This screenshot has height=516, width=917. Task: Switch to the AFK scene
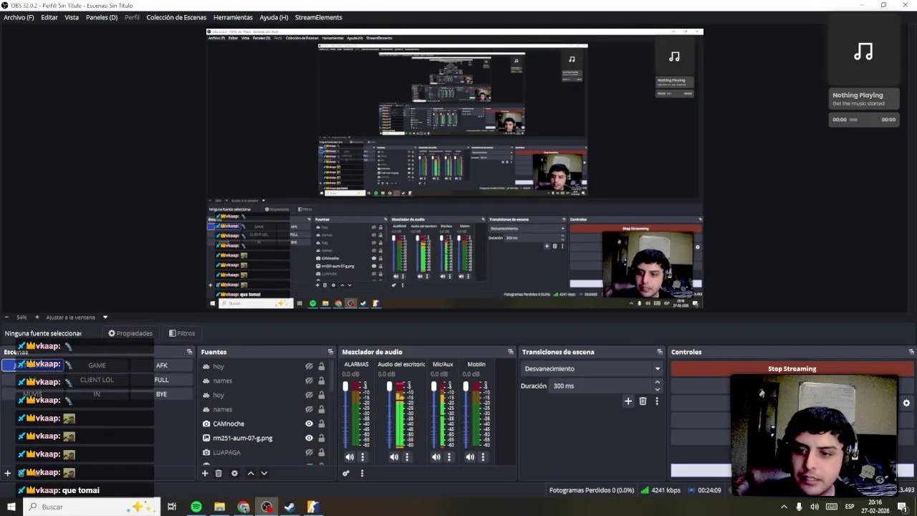[x=161, y=365]
